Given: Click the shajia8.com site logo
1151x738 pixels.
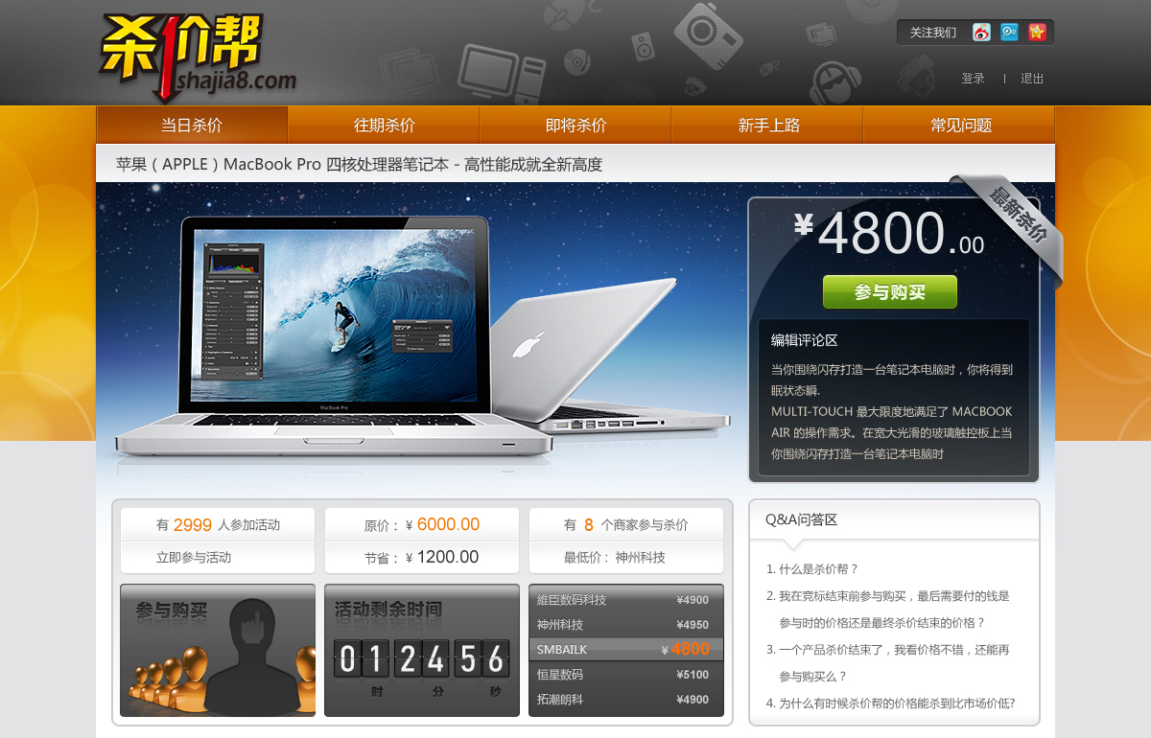Looking at the screenshot, I should [197, 58].
